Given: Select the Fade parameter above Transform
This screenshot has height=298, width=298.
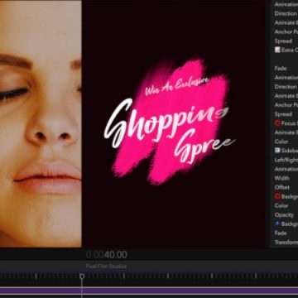Looking at the screenshot, I should (x=281, y=233).
